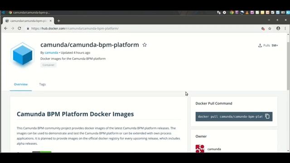Open the Chrome three-dot menu
Screen dimensions: 290x163
coord(285,29)
